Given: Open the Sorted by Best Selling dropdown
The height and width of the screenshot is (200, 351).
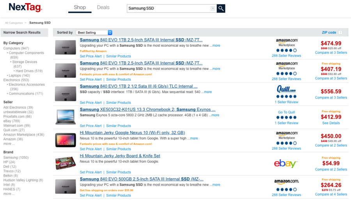Looking at the screenshot, I should tap(94, 33).
